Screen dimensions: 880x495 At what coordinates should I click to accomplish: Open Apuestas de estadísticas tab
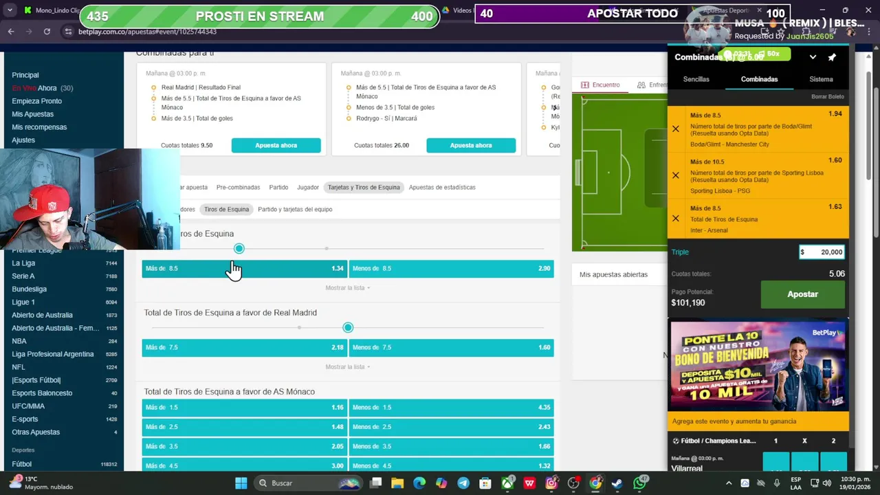[x=442, y=187]
